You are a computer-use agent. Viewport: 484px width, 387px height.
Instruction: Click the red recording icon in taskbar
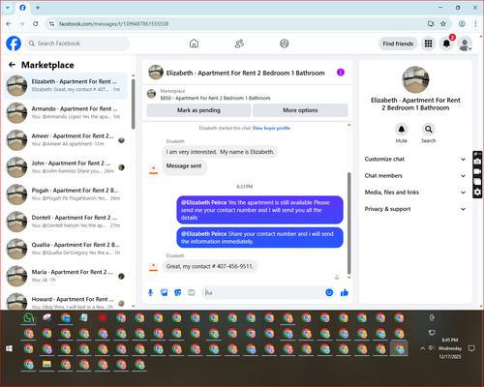click(103, 318)
